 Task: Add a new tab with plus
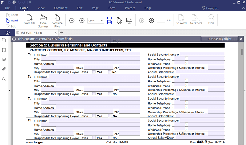point(61,32)
